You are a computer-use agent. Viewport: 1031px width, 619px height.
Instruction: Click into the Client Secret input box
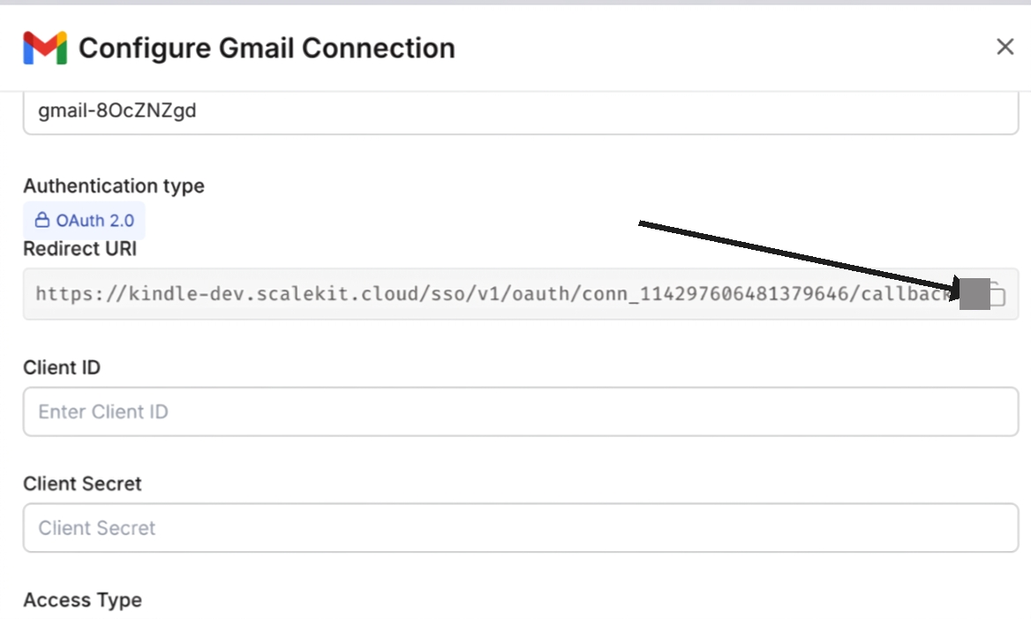coord(521,528)
